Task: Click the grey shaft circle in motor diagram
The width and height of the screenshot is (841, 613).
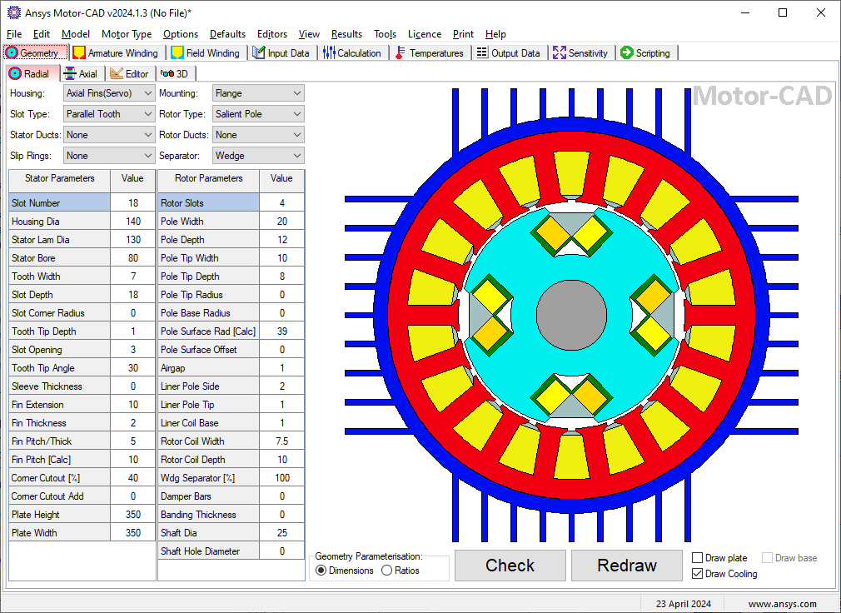Action: click(x=571, y=315)
